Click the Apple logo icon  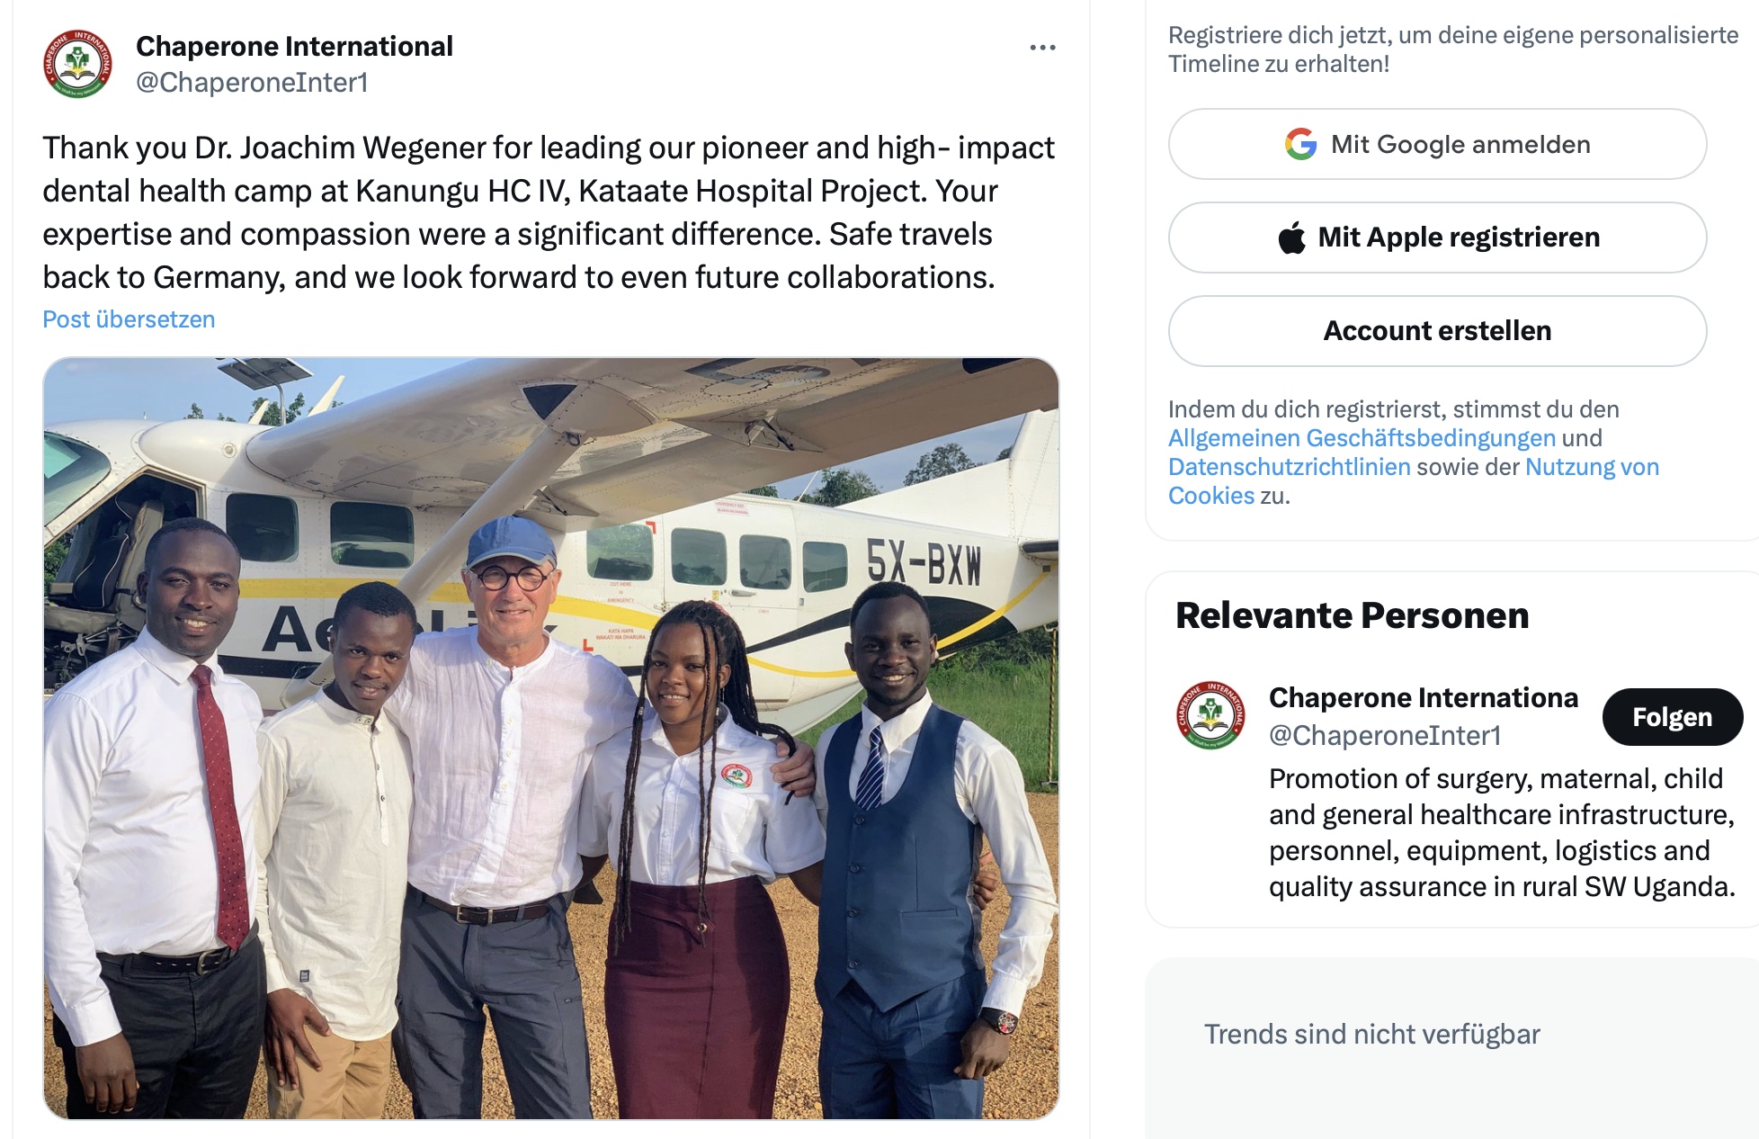coord(1292,238)
